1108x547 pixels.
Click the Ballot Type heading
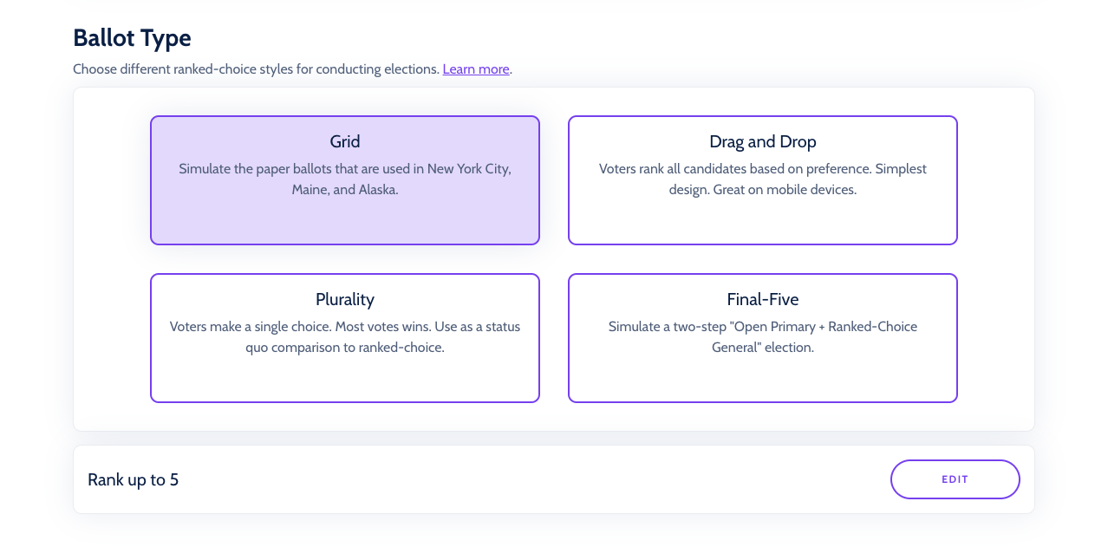coord(132,38)
